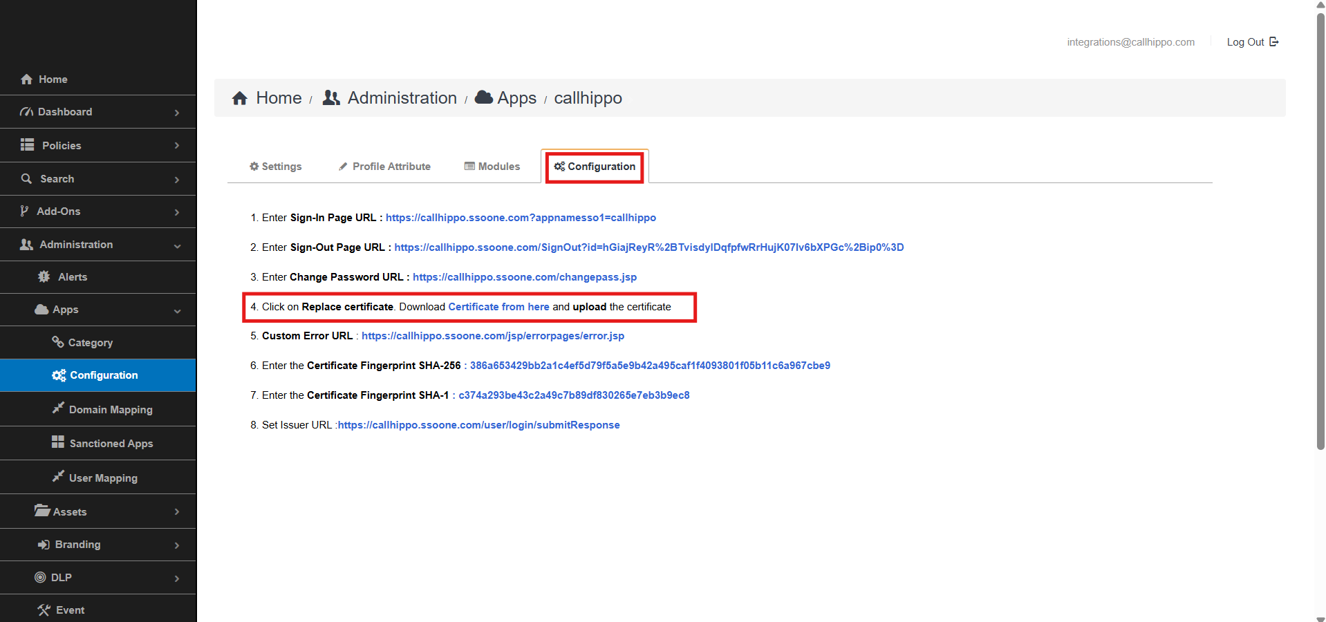
Task: Click the Modules tab list icon
Action: point(469,167)
